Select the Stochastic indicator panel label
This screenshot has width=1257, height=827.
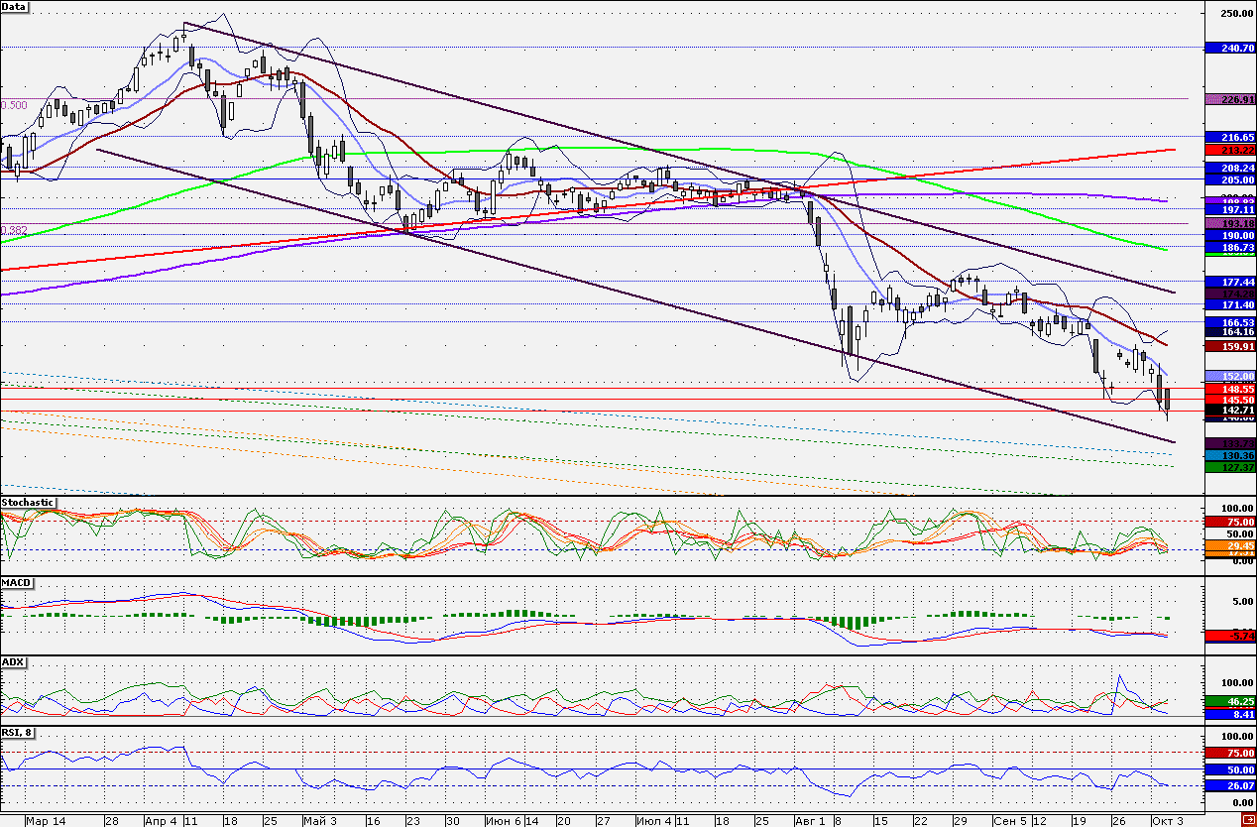tap(28, 503)
